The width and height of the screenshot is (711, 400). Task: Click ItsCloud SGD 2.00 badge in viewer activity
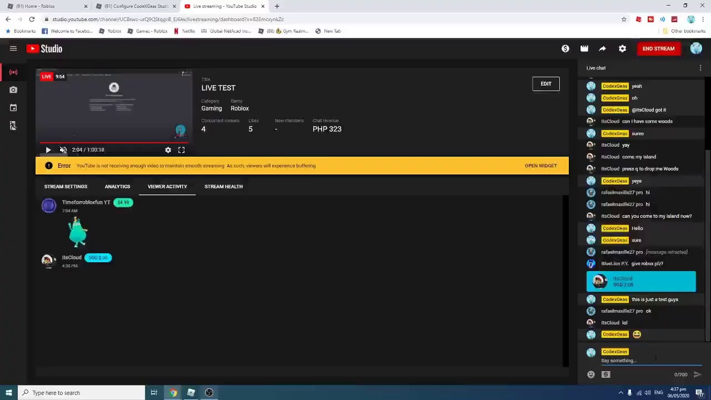98,258
